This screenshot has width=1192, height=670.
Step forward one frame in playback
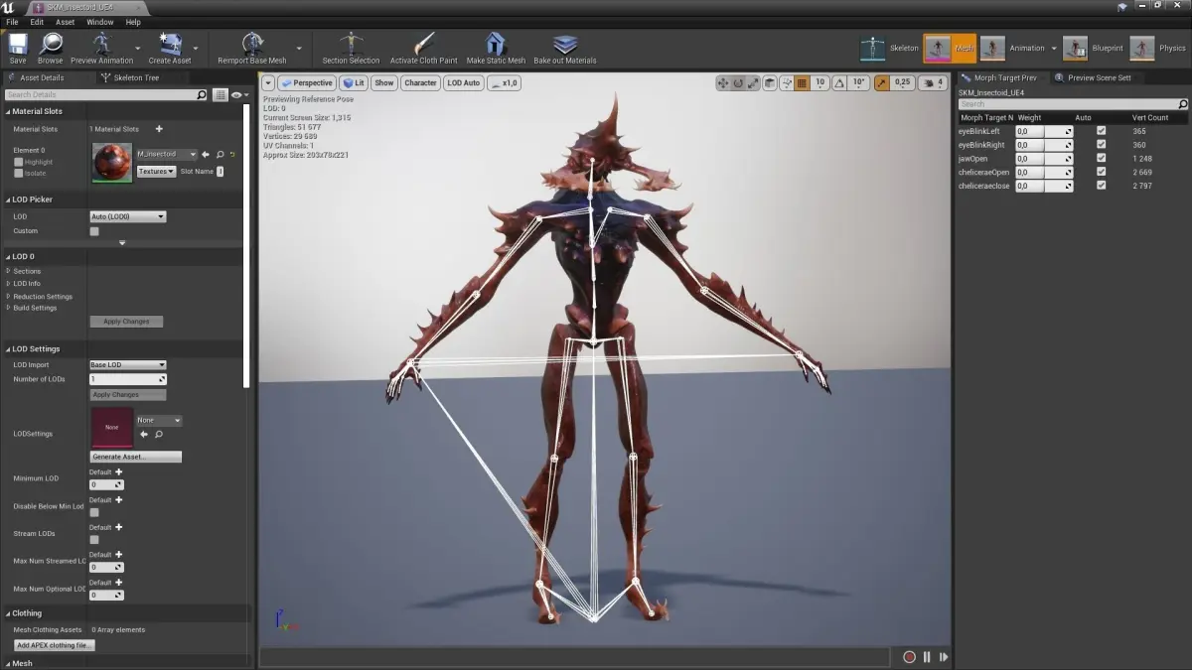944,657
